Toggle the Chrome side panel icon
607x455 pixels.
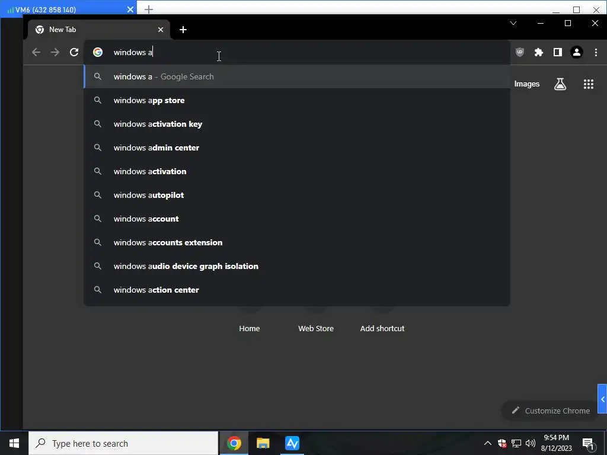[x=557, y=52]
